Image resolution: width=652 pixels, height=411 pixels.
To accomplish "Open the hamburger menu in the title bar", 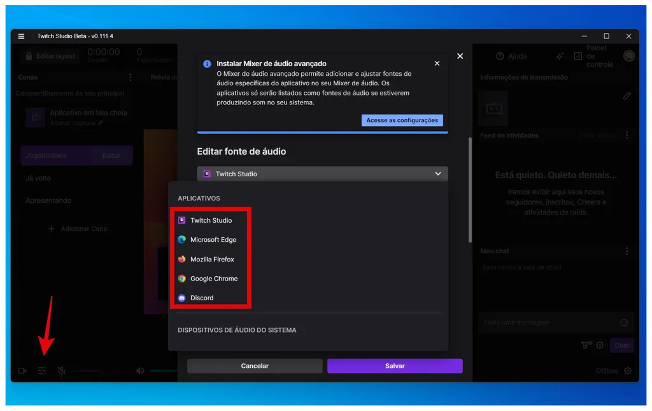I will pos(21,36).
